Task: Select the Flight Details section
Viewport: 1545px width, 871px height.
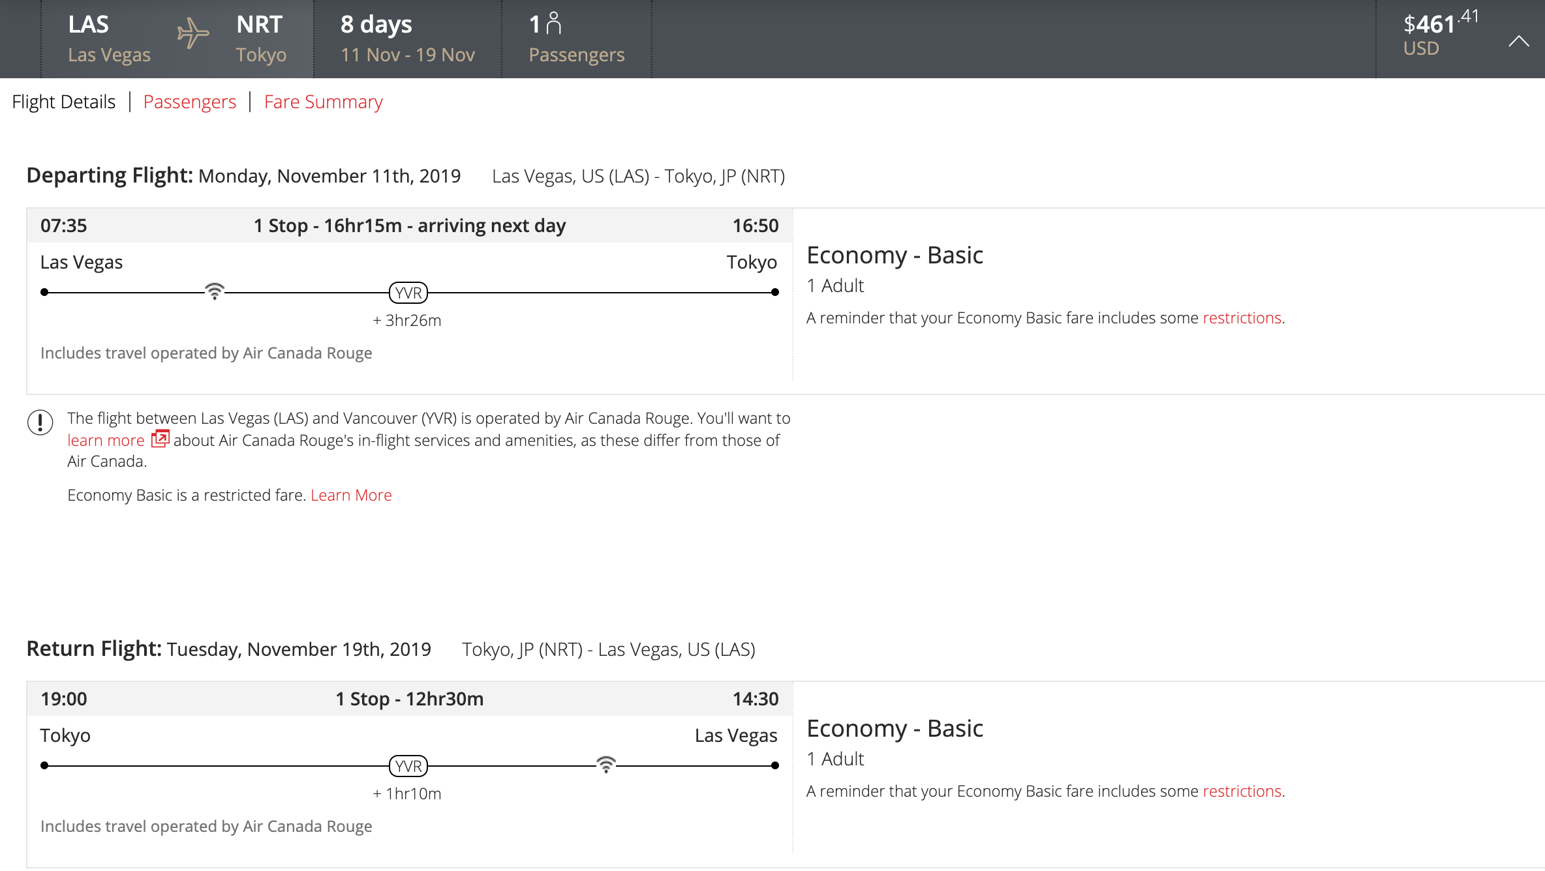Action: click(63, 102)
